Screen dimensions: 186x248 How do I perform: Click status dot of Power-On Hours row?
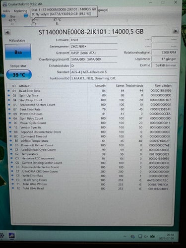click(10, 114)
